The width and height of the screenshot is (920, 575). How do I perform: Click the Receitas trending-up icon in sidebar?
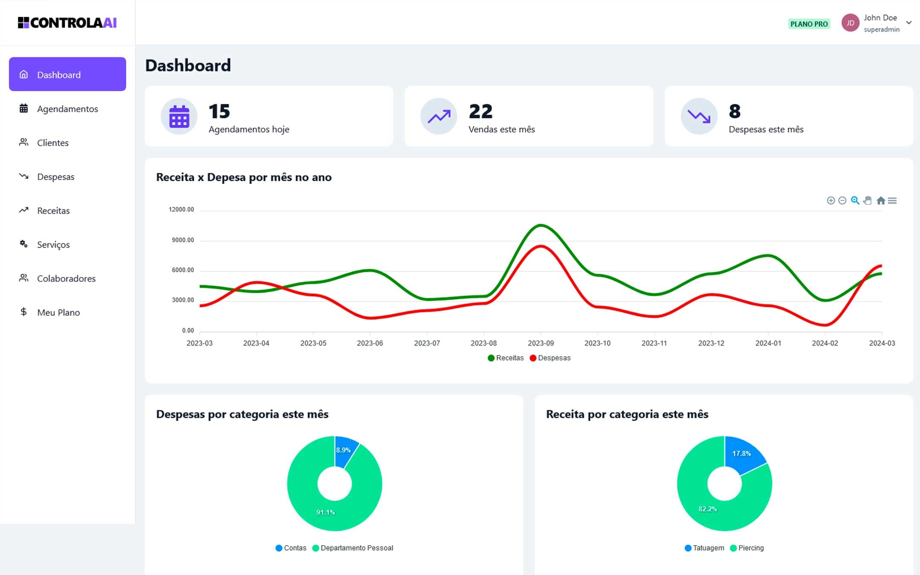(24, 210)
